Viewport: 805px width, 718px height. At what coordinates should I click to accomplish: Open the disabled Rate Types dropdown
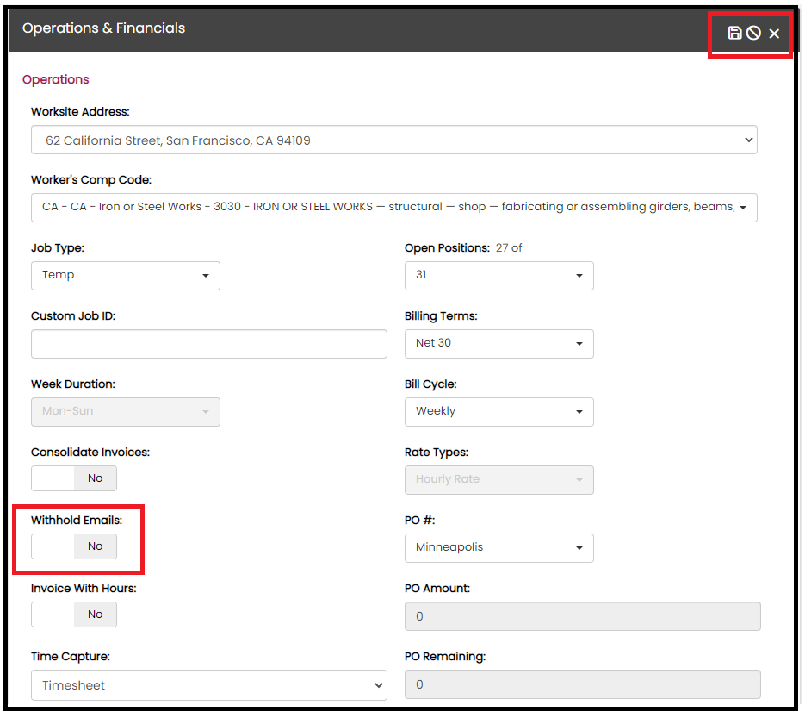[x=498, y=480]
